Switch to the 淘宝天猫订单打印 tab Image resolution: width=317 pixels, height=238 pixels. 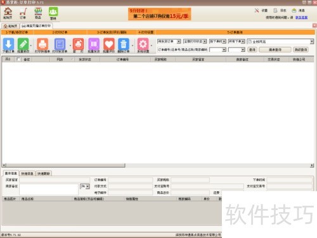[36, 26]
